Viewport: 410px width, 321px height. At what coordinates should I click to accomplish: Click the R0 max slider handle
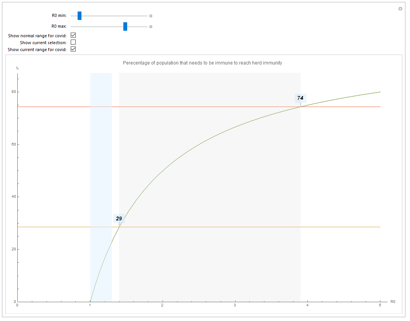click(x=125, y=26)
